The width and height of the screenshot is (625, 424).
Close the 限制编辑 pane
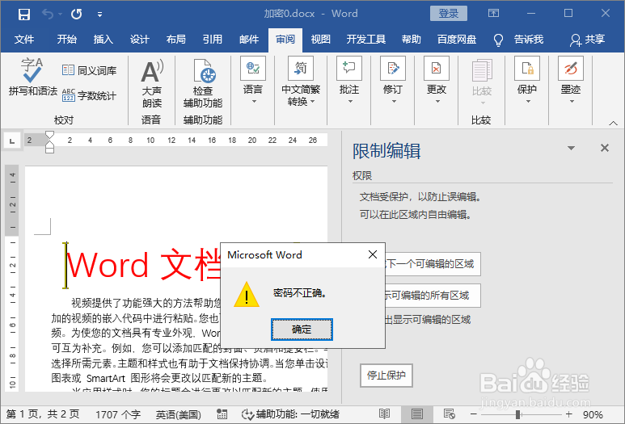(605, 148)
